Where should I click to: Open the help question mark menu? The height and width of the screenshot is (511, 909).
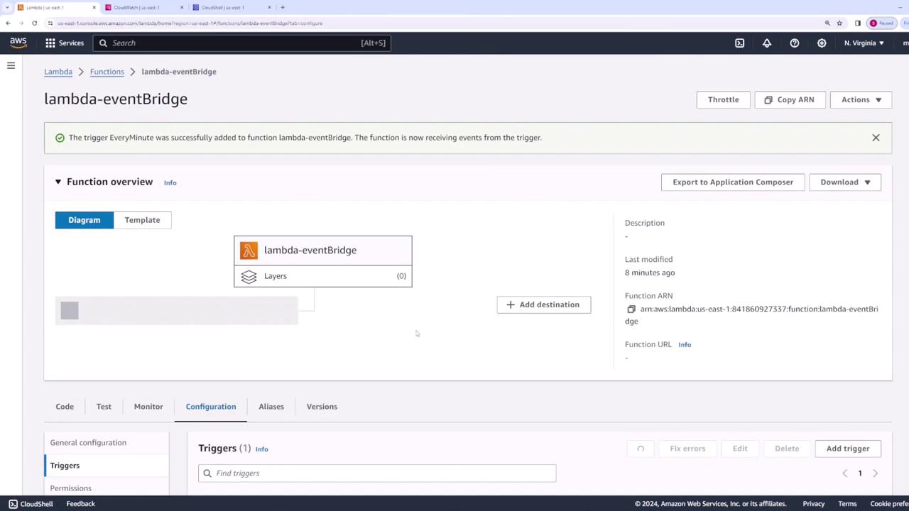point(795,43)
